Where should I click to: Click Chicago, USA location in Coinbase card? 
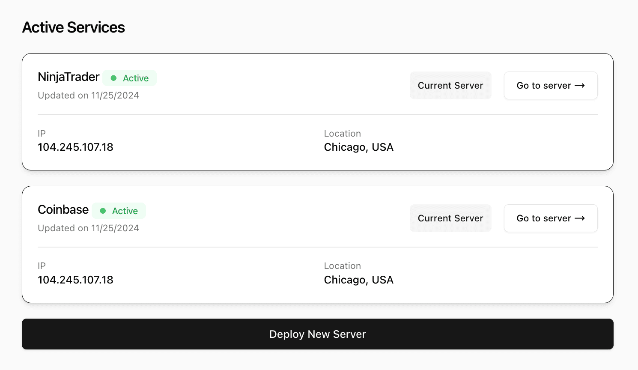pyautogui.click(x=359, y=280)
